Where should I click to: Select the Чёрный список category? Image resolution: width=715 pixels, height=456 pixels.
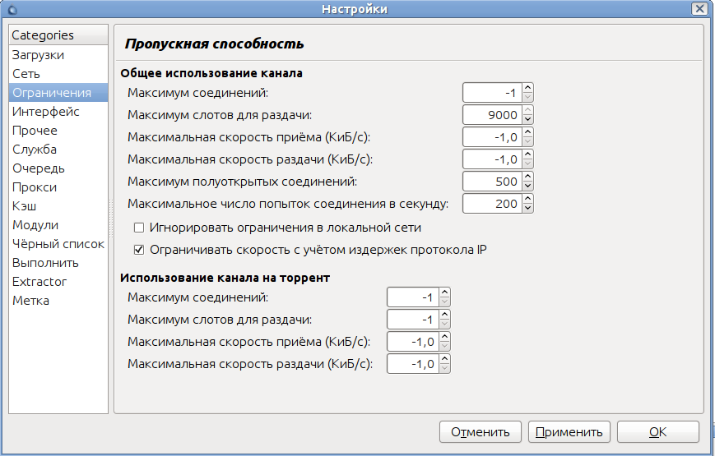tap(58, 244)
